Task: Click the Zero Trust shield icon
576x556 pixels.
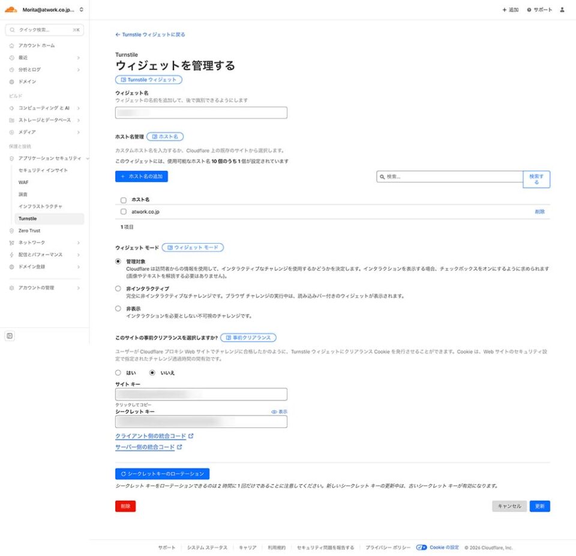Action: 12,231
